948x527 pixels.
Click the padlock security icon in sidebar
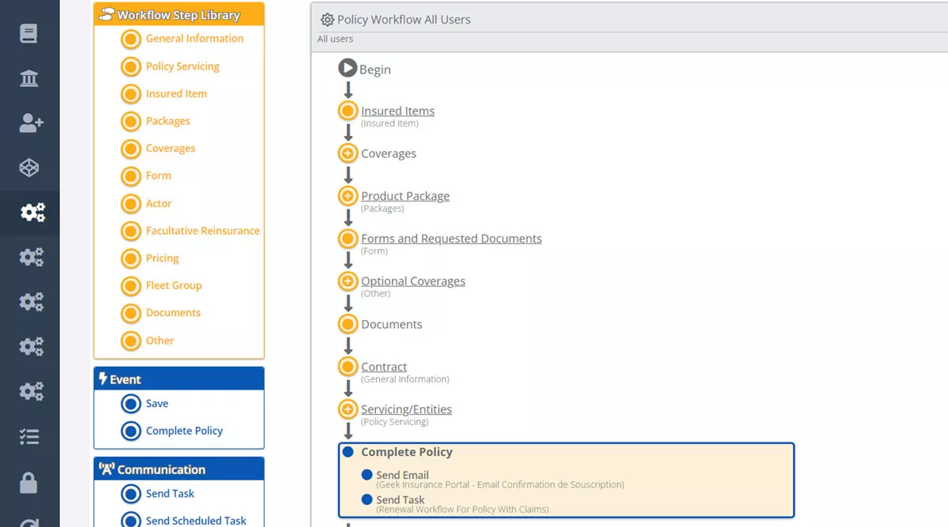coord(28,482)
